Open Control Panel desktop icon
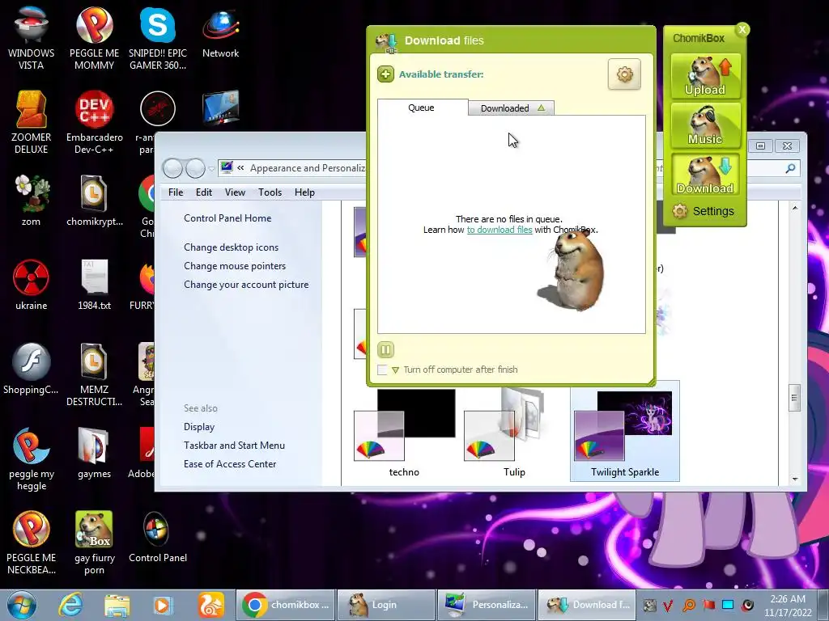This screenshot has width=829, height=621. pos(158,537)
